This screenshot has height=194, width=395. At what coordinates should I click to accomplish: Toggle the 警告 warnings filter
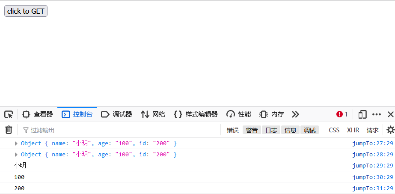(252, 130)
